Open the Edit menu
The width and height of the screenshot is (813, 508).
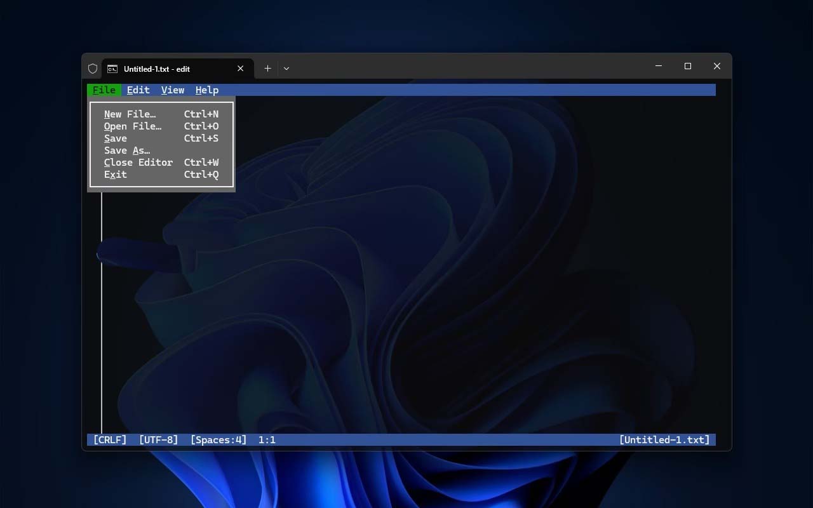138,90
